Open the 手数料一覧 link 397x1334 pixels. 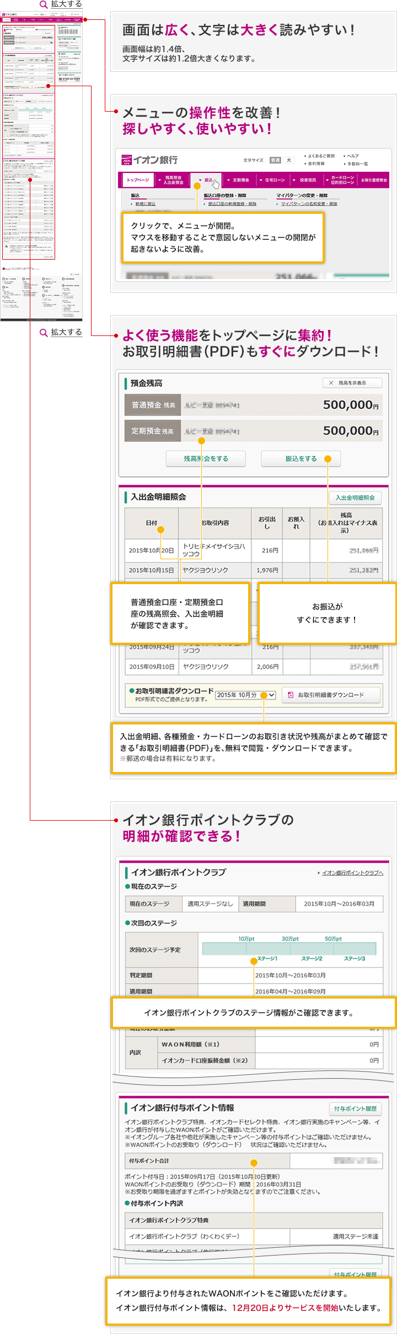[x=356, y=164]
